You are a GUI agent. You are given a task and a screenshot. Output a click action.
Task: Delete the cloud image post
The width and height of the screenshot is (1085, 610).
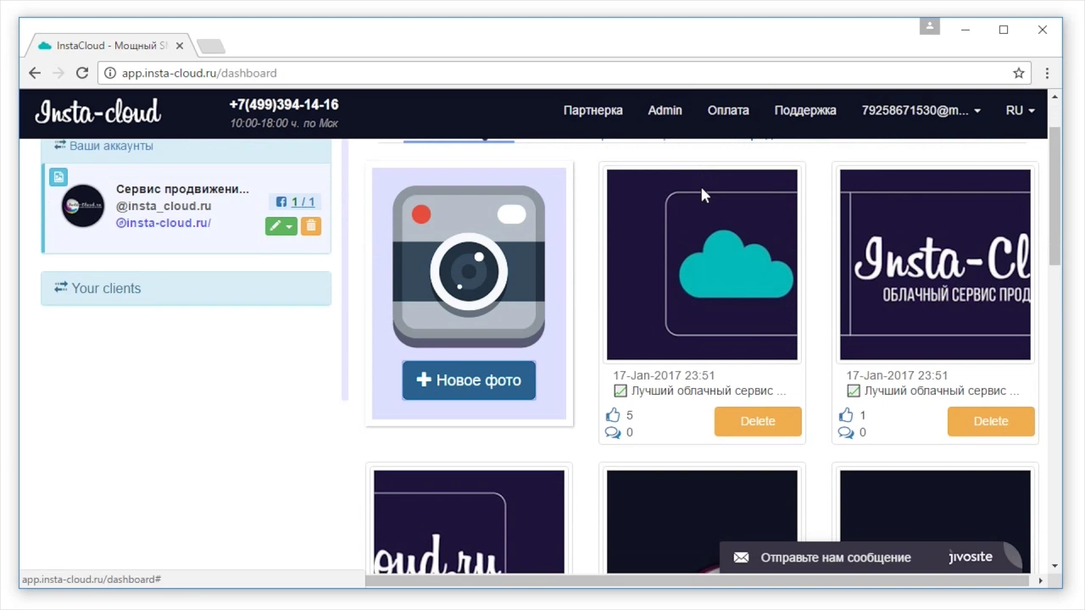coord(758,421)
